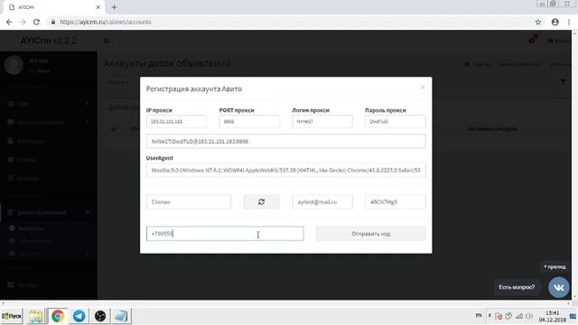Open the notepad app in taskbar
Image resolution: width=578 pixels, height=325 pixels.
pyautogui.click(x=121, y=316)
